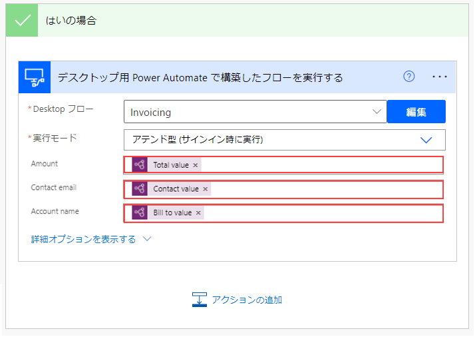Click the はいの場合 header text

71,21
